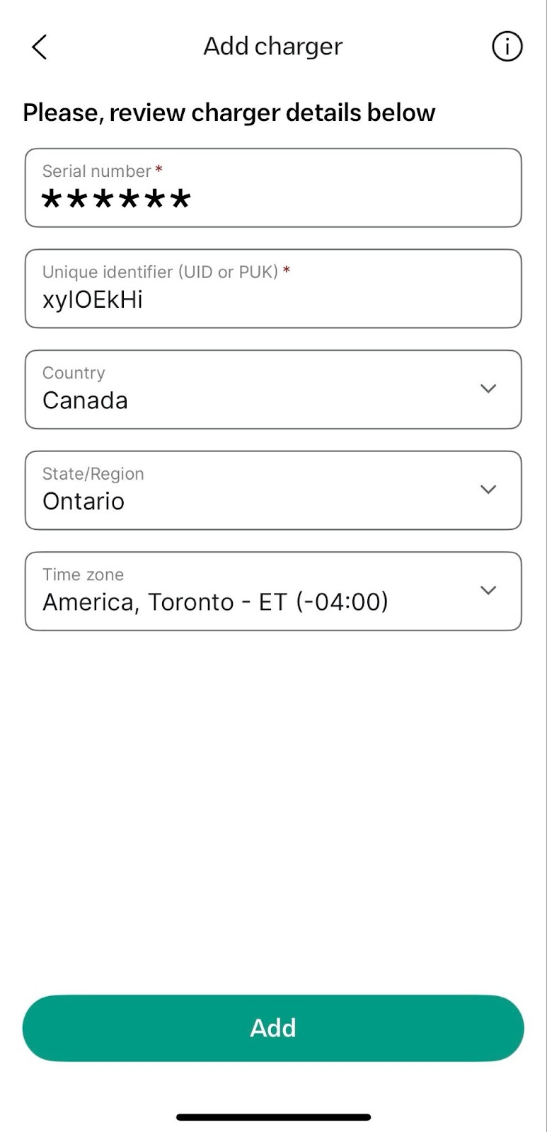Click the review charger details heading
547x1132 pixels.
229,113
